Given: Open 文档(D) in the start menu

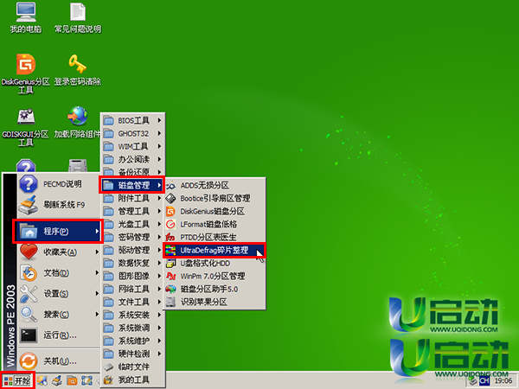Looking at the screenshot, I should 58,273.
